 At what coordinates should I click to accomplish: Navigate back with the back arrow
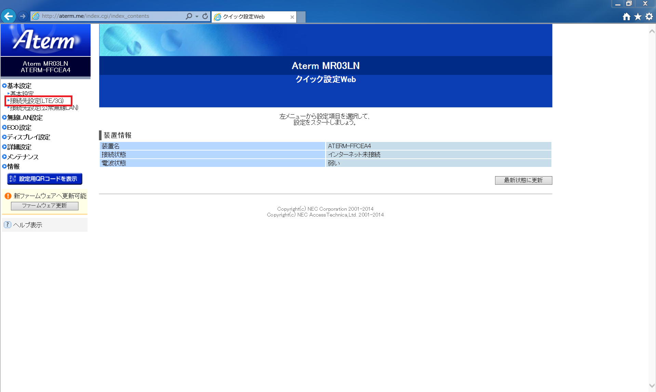pyautogui.click(x=8, y=16)
